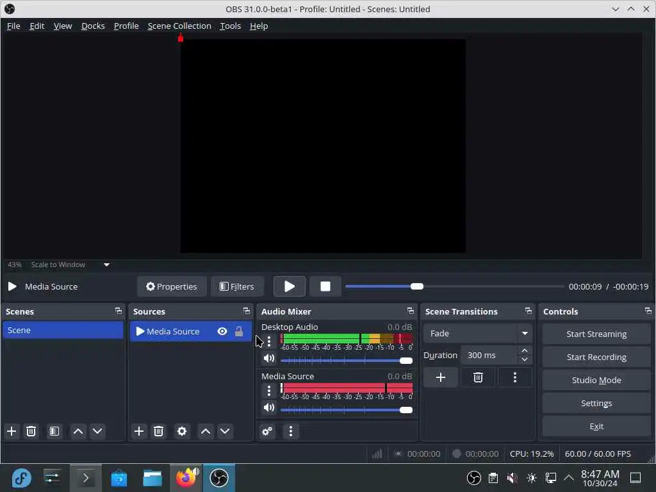Open Firefox from the taskbar

click(x=186, y=478)
